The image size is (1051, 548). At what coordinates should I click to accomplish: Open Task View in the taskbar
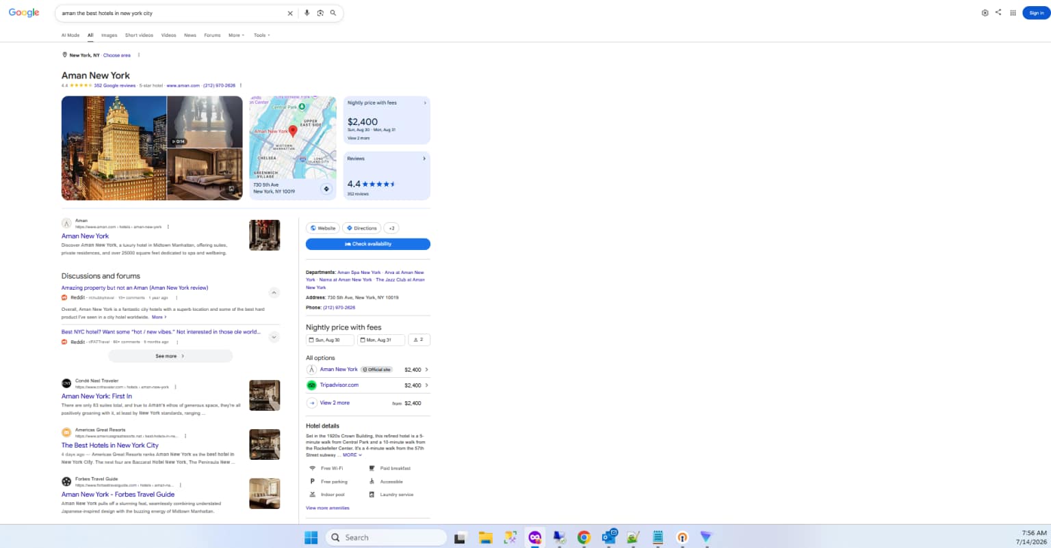pos(460,538)
